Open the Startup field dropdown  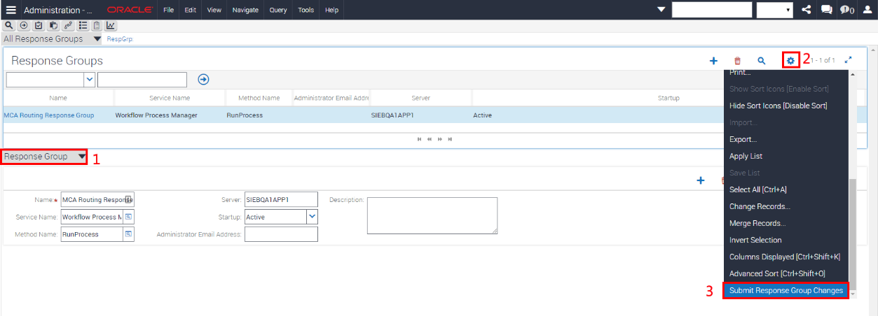coord(312,217)
